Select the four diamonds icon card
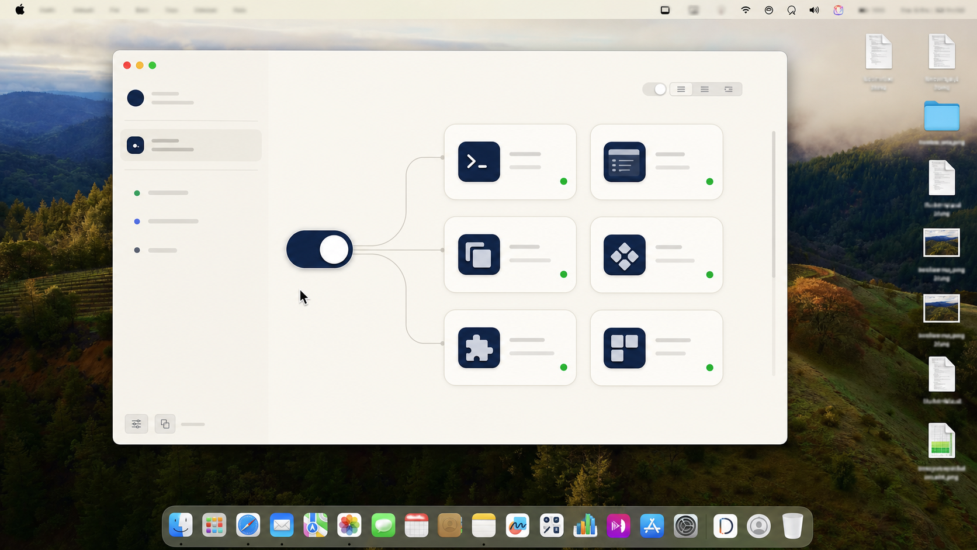 [x=656, y=255]
